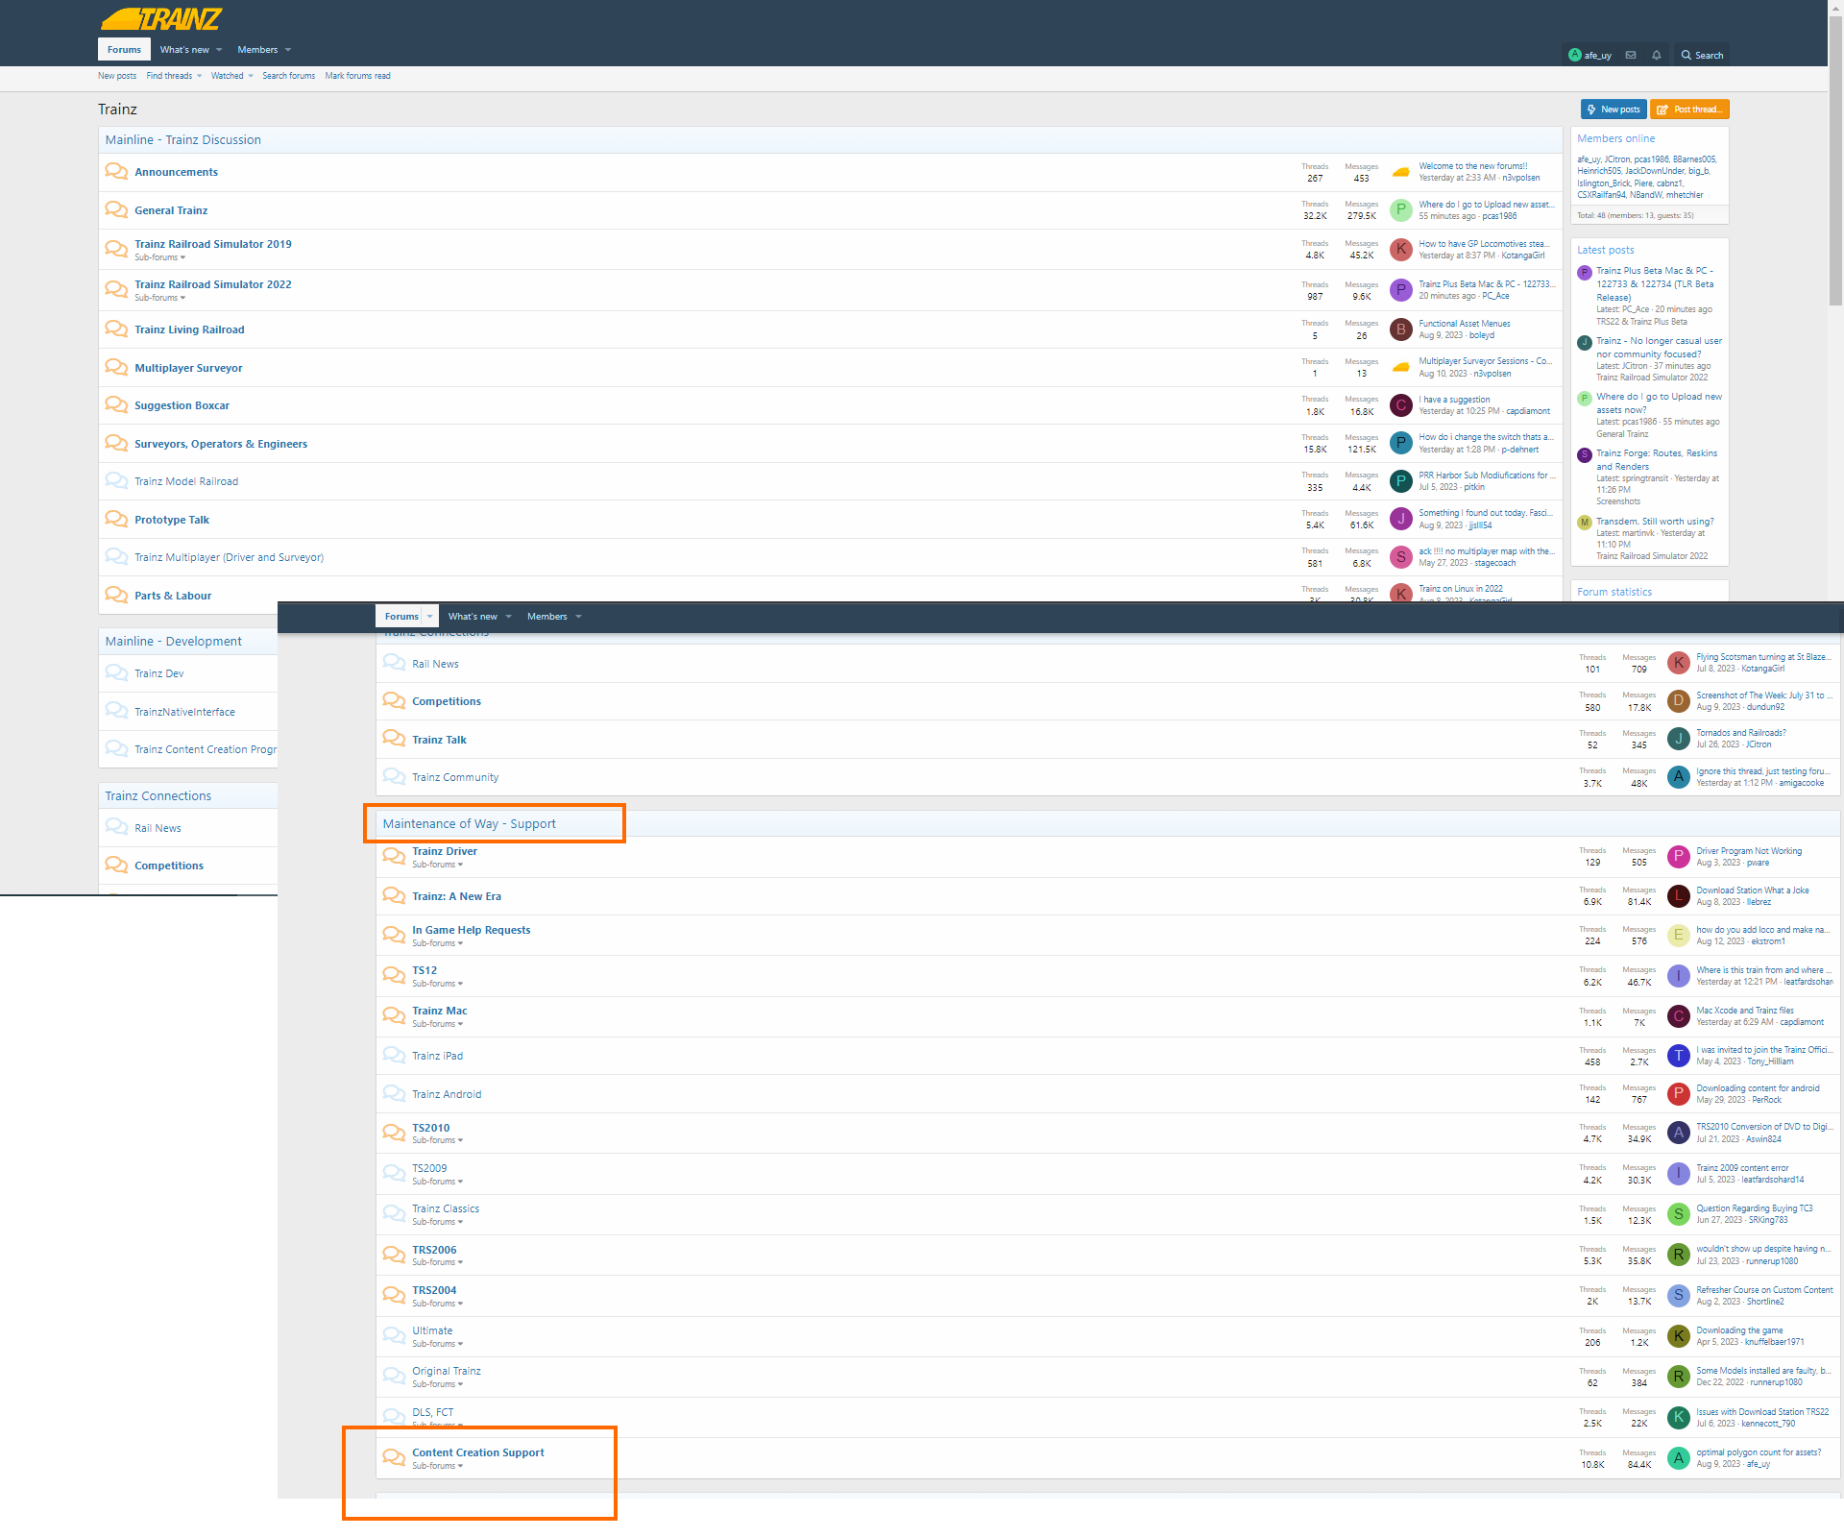Click the Search forums link

pos(288,76)
